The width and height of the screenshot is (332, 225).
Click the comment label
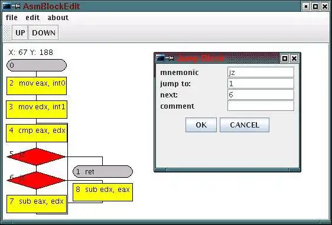(x=177, y=106)
